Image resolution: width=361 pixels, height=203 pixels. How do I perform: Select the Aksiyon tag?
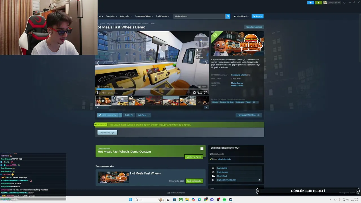215,102
